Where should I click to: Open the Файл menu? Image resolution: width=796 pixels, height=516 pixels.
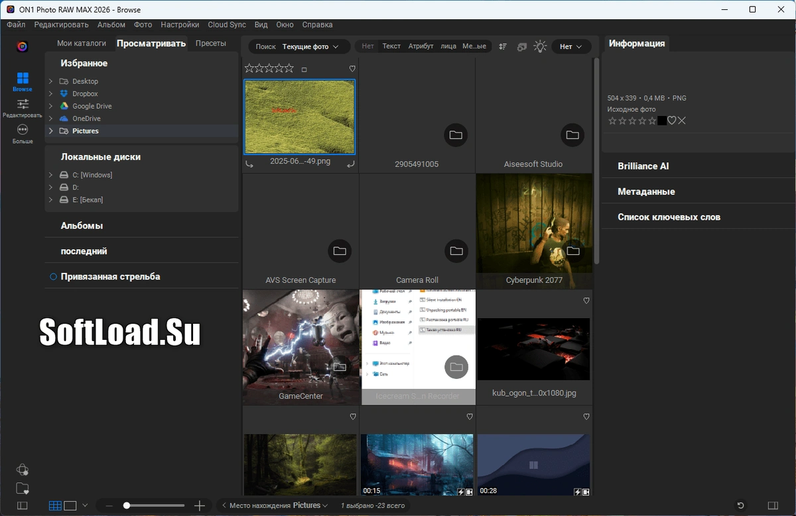tap(17, 25)
